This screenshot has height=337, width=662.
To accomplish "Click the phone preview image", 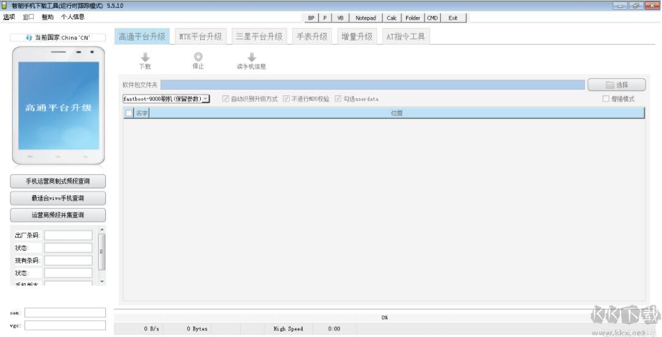I will (x=58, y=105).
